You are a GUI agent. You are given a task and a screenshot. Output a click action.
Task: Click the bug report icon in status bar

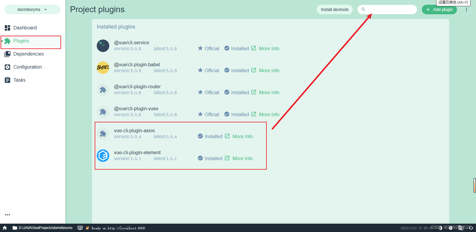[451, 228]
